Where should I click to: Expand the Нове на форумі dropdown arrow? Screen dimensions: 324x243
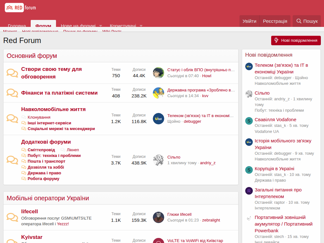click(101, 26)
